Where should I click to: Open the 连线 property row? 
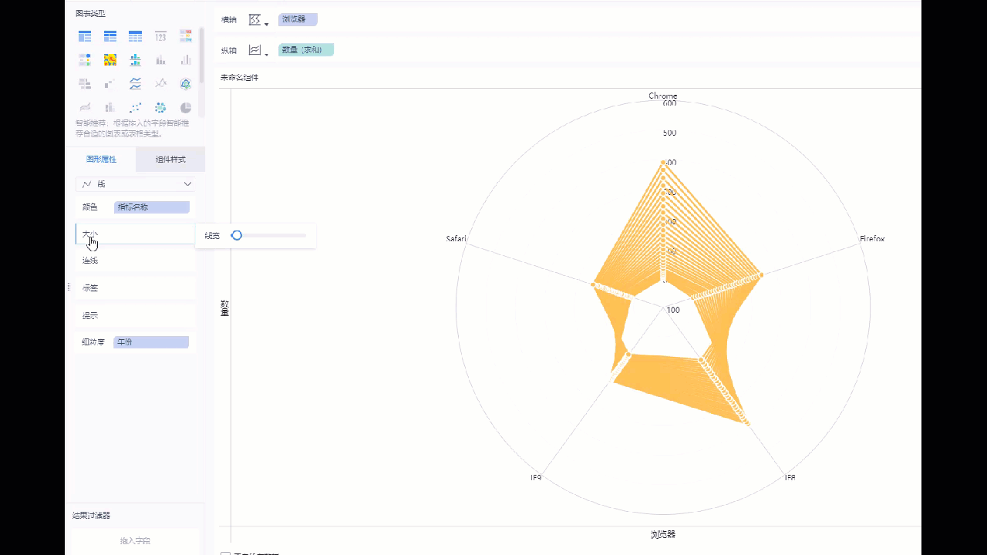[x=135, y=261]
